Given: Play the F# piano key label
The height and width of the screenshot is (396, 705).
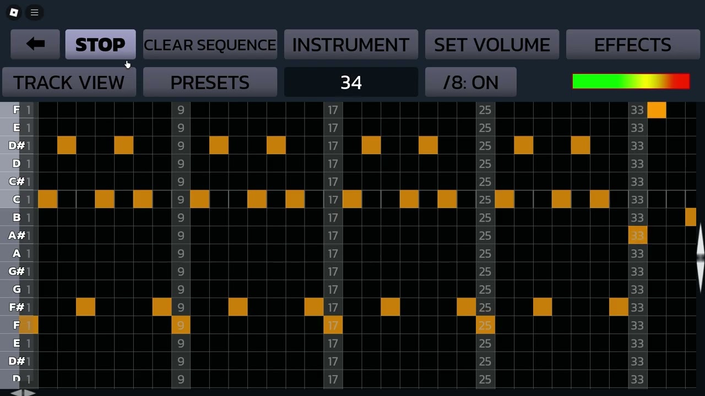Looking at the screenshot, I should [x=17, y=307].
